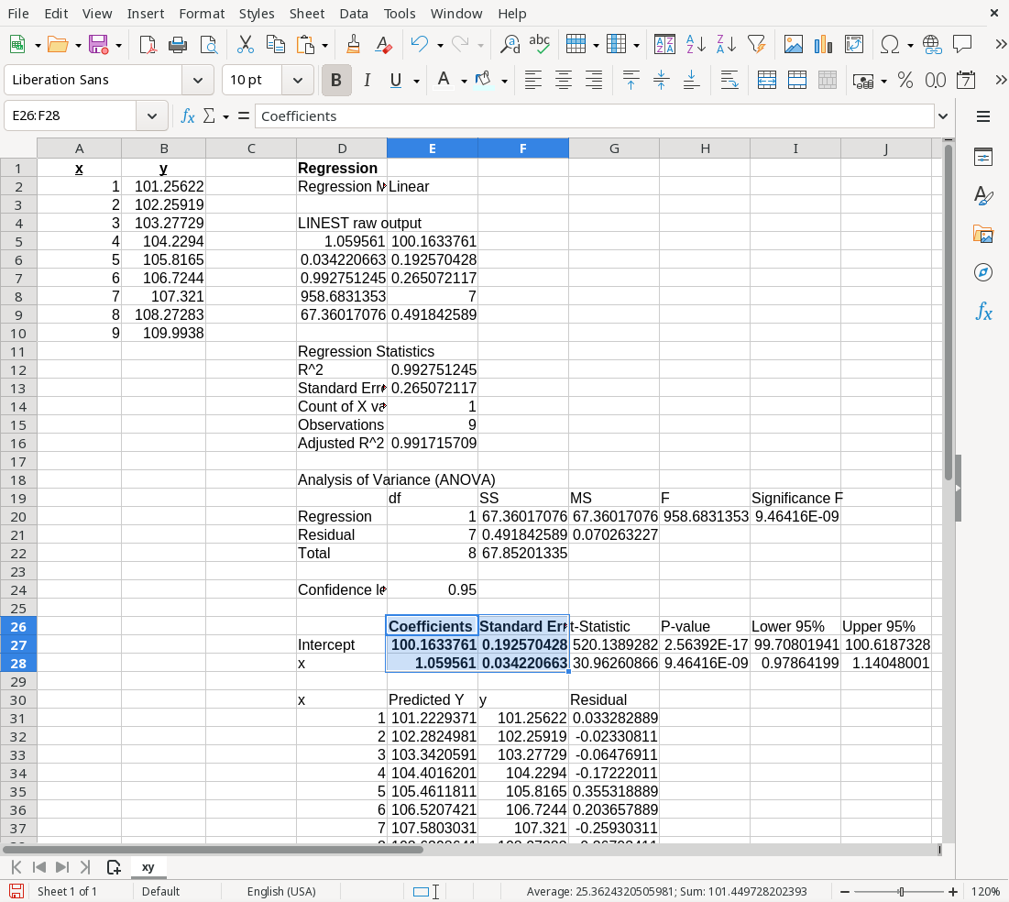Image resolution: width=1009 pixels, height=902 pixels.
Task: Toggle Italic formatting
Action: pyautogui.click(x=367, y=80)
